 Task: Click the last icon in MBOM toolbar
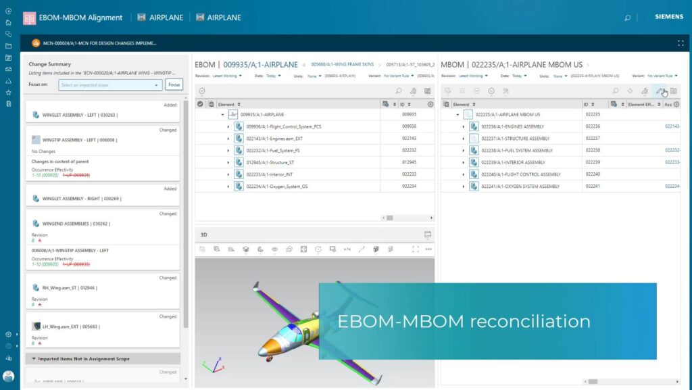click(x=674, y=91)
